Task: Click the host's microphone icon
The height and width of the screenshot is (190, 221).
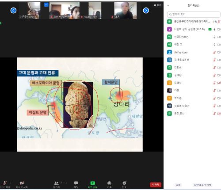Action: coord(214,29)
